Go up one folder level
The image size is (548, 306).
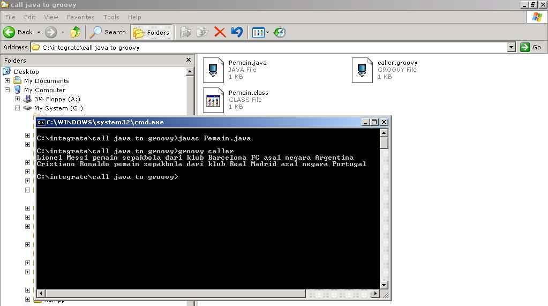76,32
